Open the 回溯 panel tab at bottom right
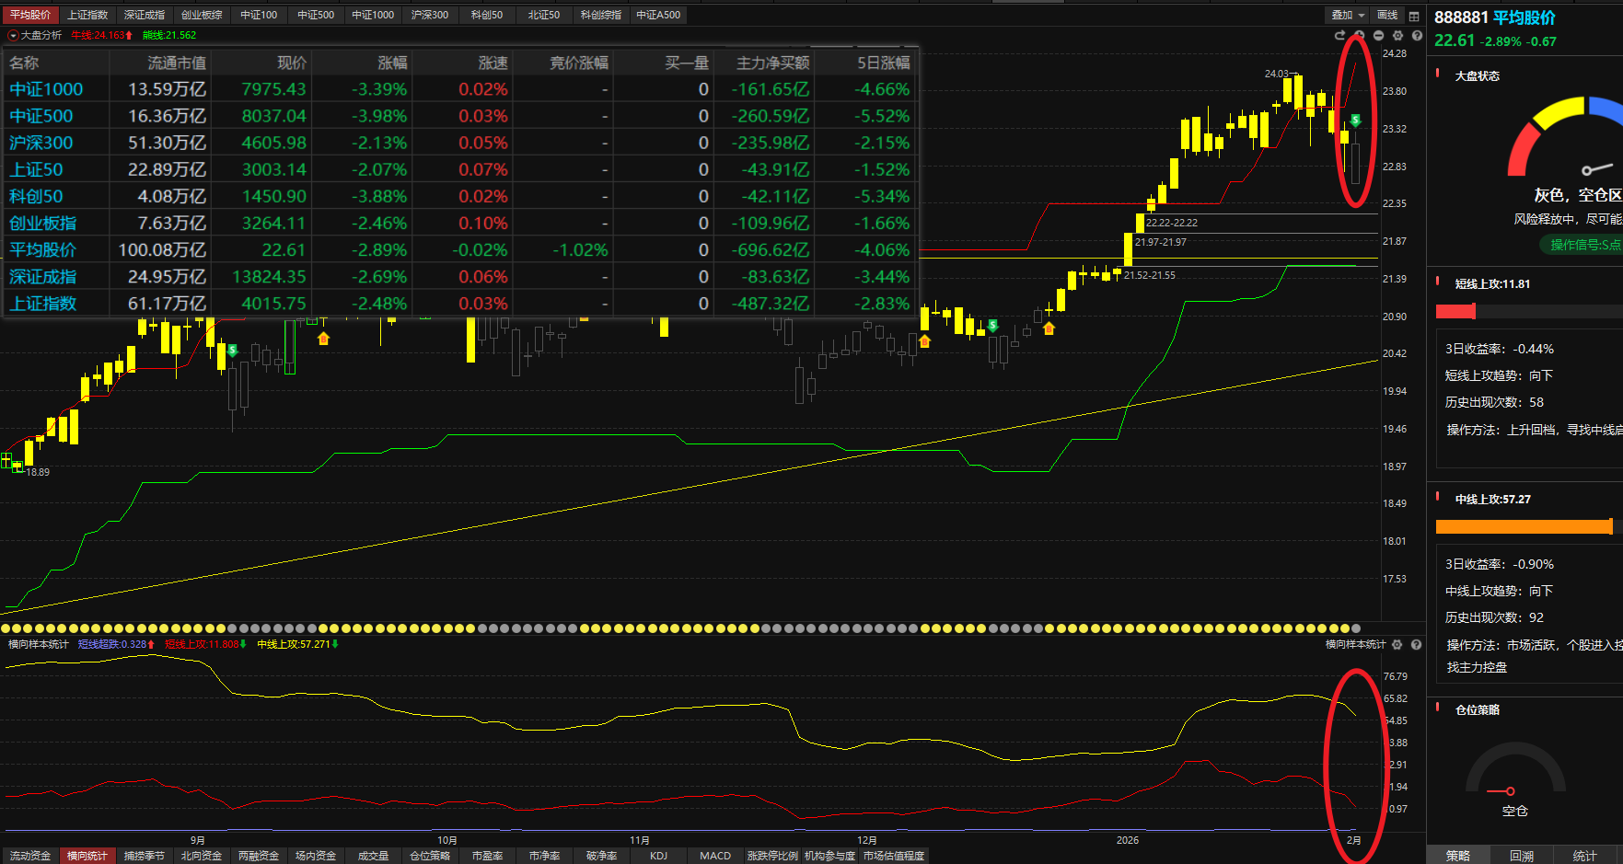The width and height of the screenshot is (1623, 864). point(1522,856)
